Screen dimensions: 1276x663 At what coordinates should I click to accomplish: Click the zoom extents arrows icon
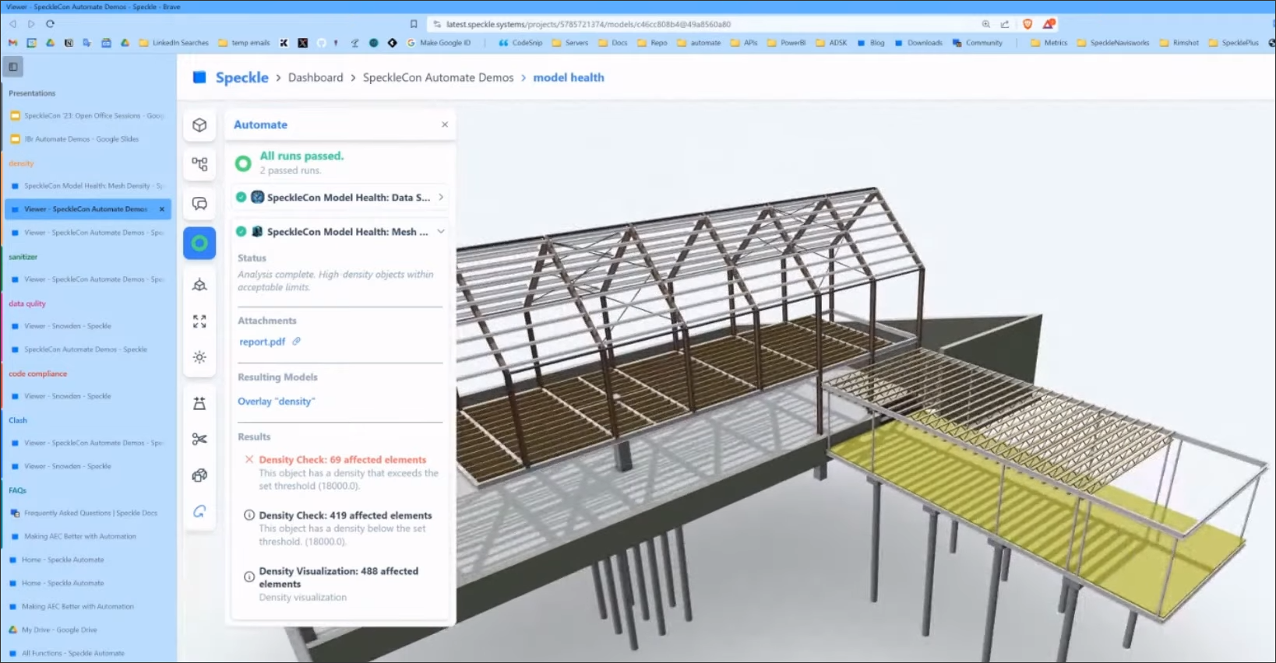(199, 321)
